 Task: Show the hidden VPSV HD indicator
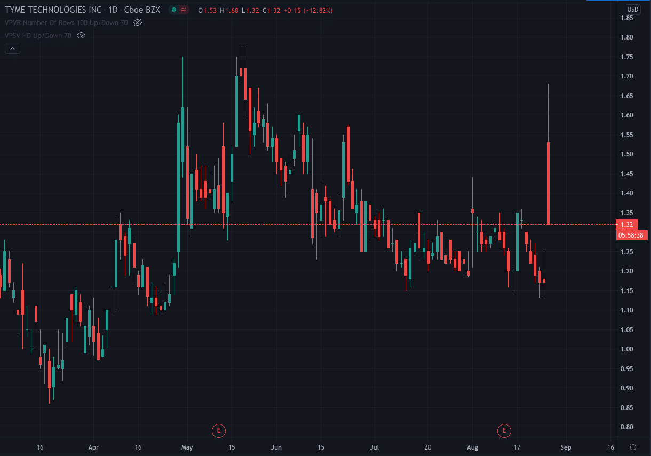(81, 35)
